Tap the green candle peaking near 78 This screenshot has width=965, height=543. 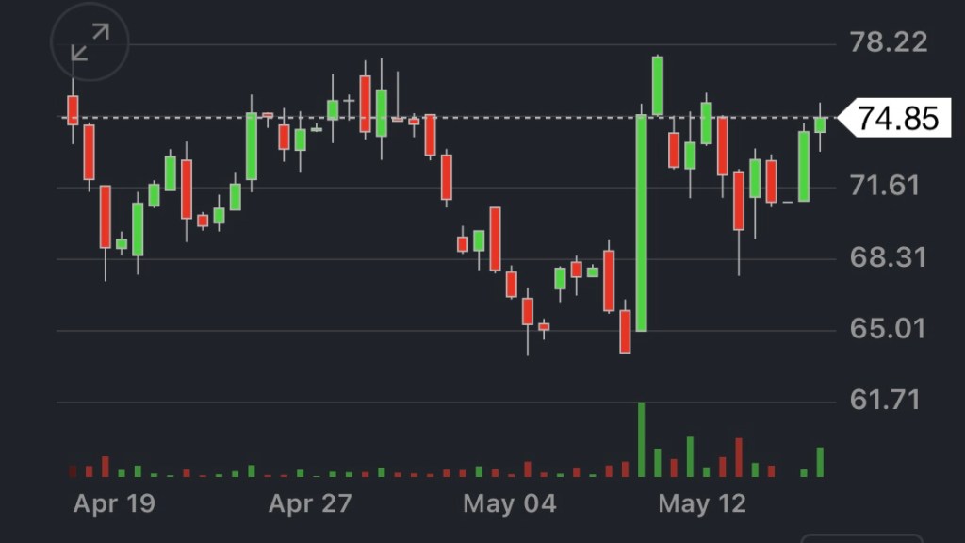[x=657, y=86]
